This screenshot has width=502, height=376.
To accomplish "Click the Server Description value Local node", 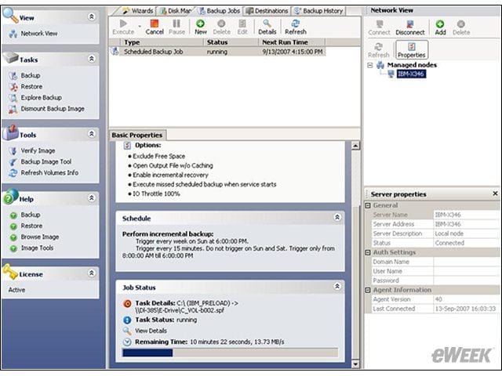I will 449,233.
